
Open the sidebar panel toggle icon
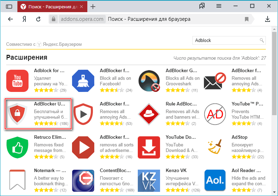click(x=9, y=7)
